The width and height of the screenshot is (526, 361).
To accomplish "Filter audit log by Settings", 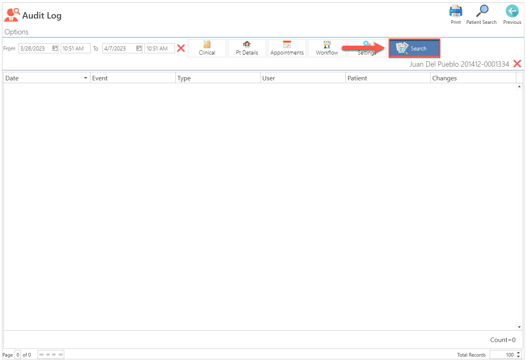I will pyautogui.click(x=367, y=48).
